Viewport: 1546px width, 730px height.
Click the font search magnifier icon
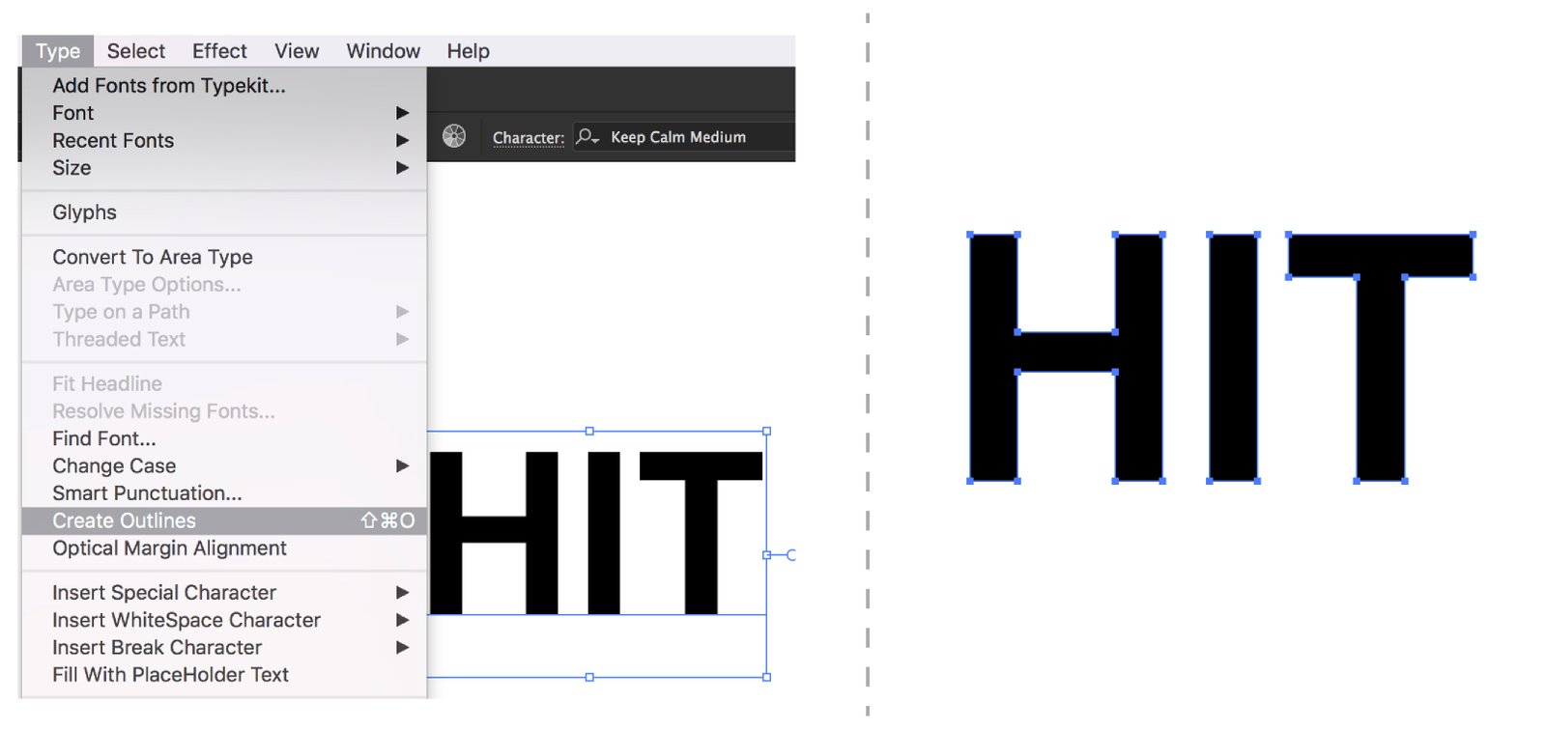pyautogui.click(x=587, y=136)
